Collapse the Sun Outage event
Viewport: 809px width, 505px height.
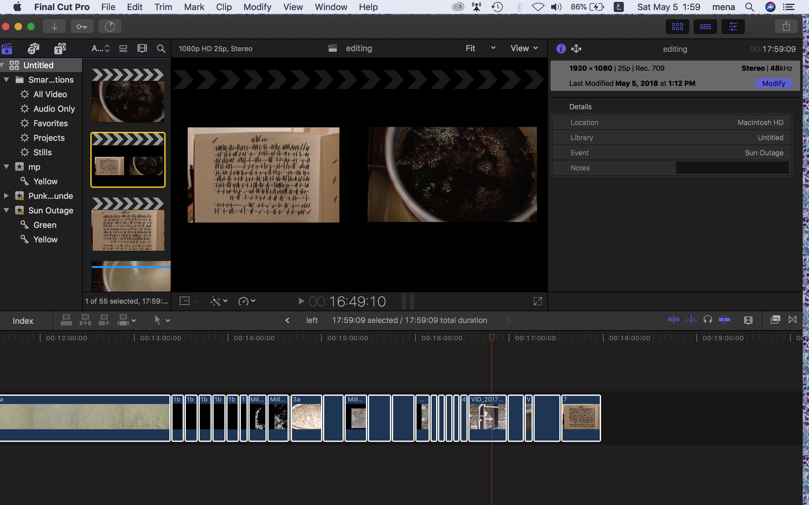pyautogui.click(x=6, y=211)
